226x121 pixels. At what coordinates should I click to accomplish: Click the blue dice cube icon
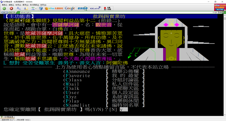[x=41, y=8]
